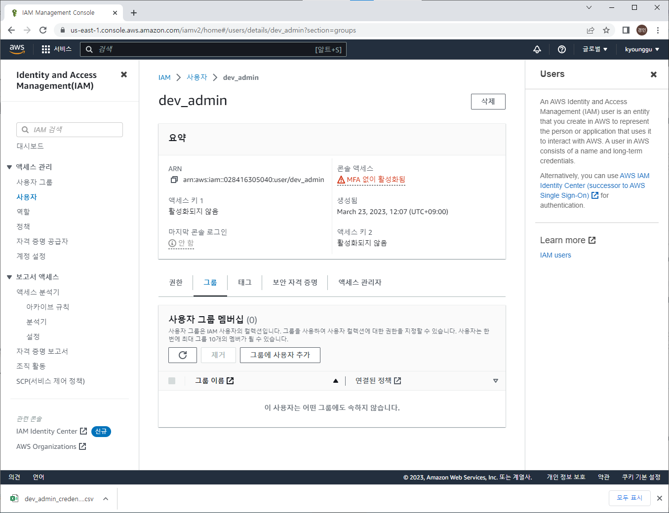Bookmark this page with star icon
The image size is (669, 513).
[x=606, y=30]
